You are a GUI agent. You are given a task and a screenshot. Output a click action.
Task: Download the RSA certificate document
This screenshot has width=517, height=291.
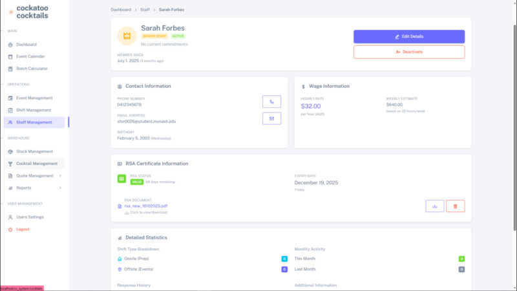(x=434, y=206)
